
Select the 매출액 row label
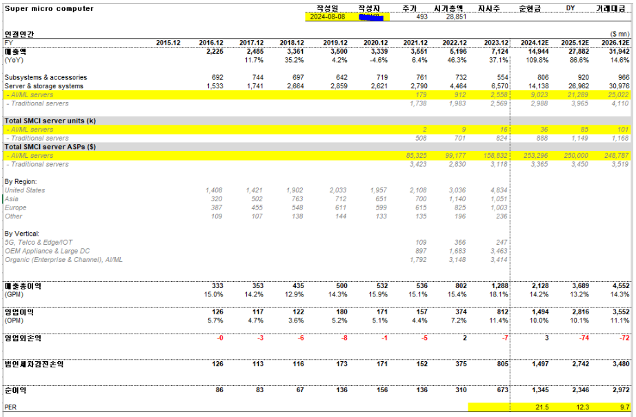pos(15,52)
